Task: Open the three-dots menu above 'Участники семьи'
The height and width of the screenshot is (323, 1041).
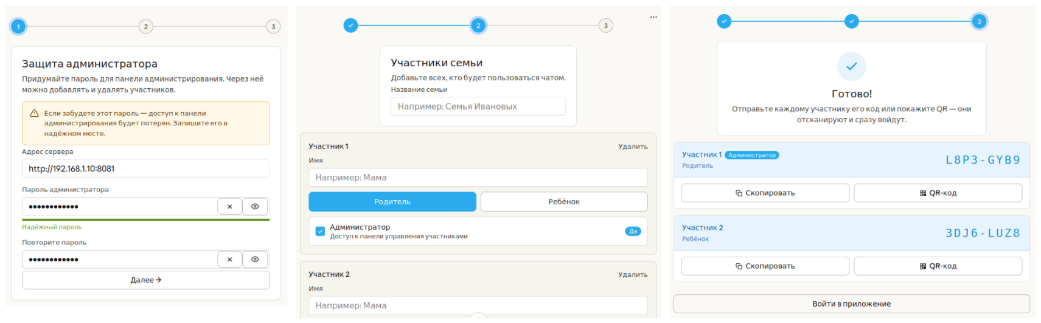Action: click(653, 17)
